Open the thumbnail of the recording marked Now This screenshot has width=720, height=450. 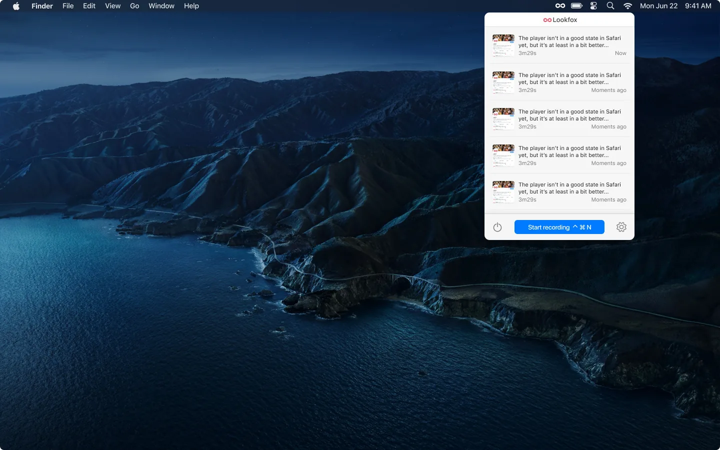click(503, 45)
